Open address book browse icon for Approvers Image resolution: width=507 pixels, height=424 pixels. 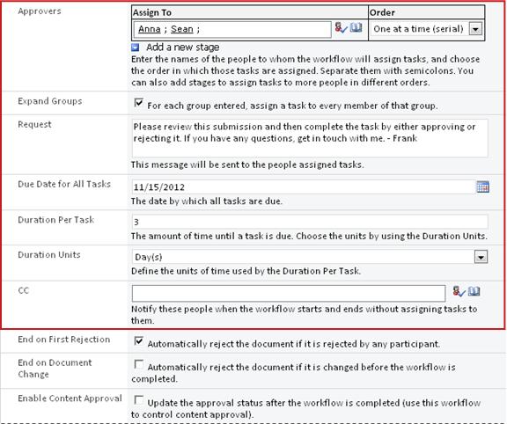pos(356,27)
